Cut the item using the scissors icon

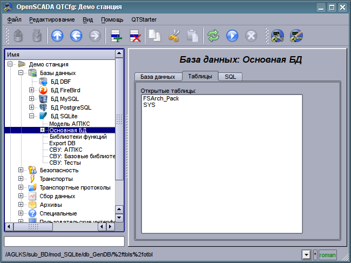tap(174, 36)
